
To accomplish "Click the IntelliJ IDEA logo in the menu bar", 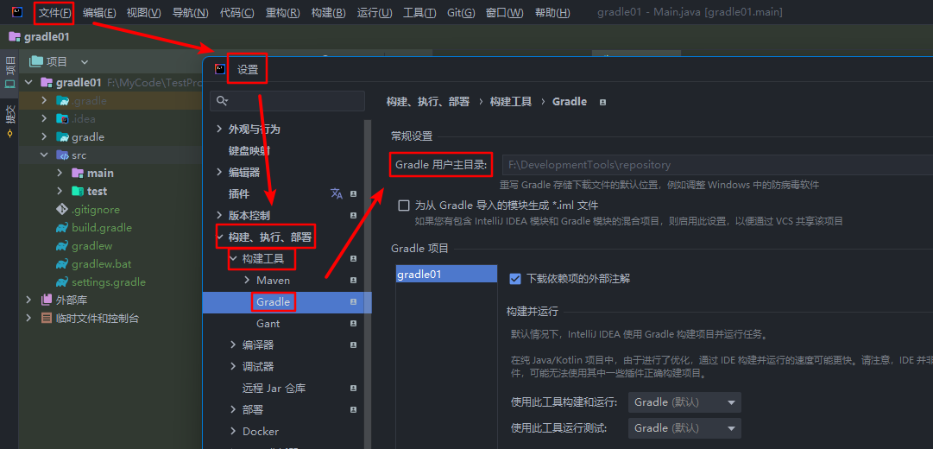I will click(17, 12).
